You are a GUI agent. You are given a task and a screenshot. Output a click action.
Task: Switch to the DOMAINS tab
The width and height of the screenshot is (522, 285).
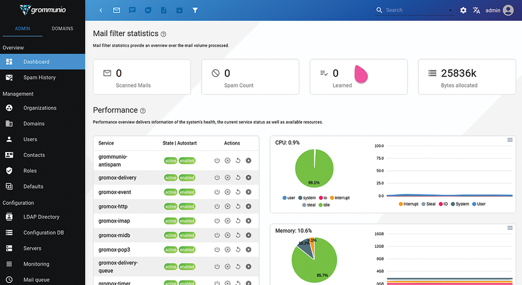(62, 29)
